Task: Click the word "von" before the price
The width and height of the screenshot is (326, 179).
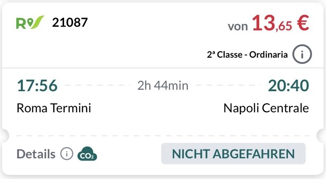Action: (238, 27)
